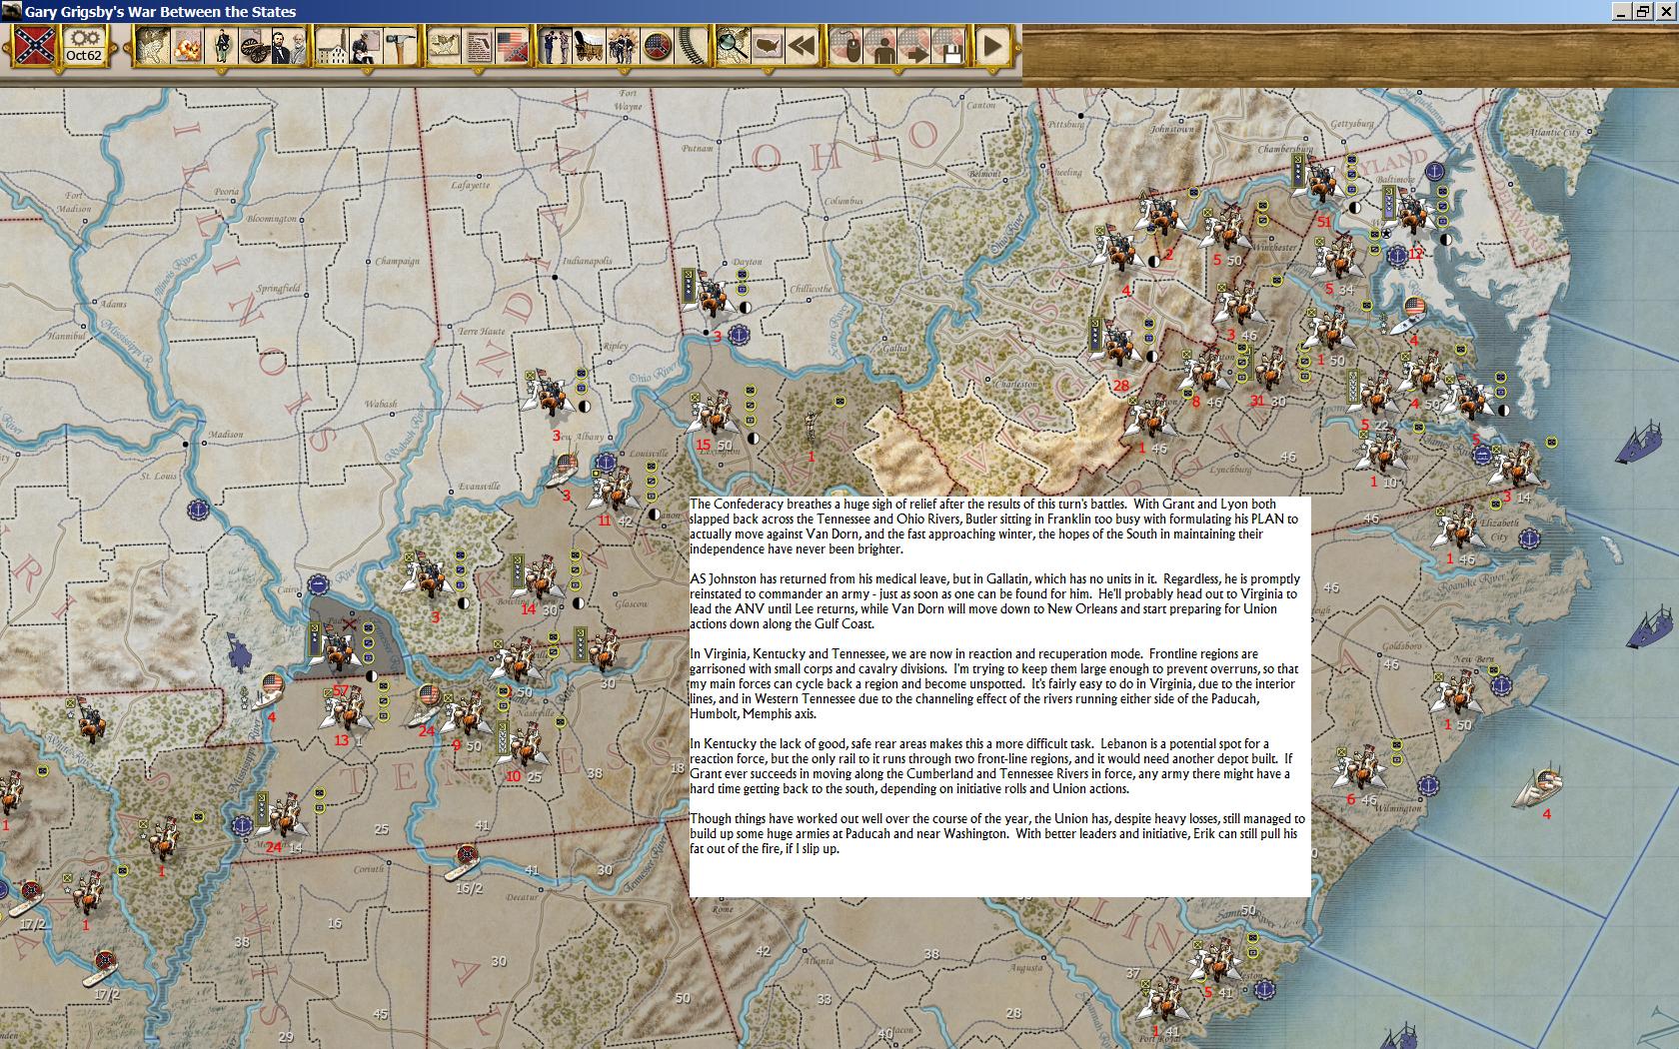Image resolution: width=1679 pixels, height=1049 pixels.
Task: Open the strategic map overview icon
Action: [152, 46]
